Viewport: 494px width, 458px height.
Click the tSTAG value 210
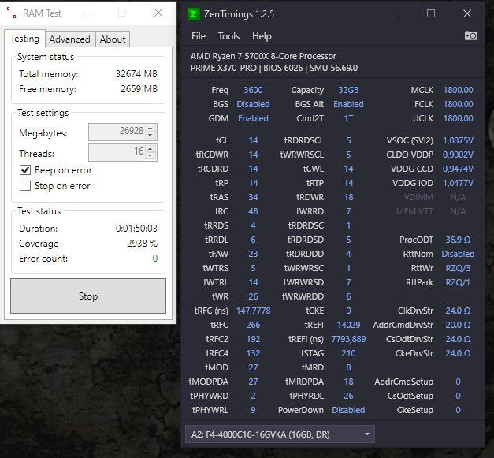point(348,353)
